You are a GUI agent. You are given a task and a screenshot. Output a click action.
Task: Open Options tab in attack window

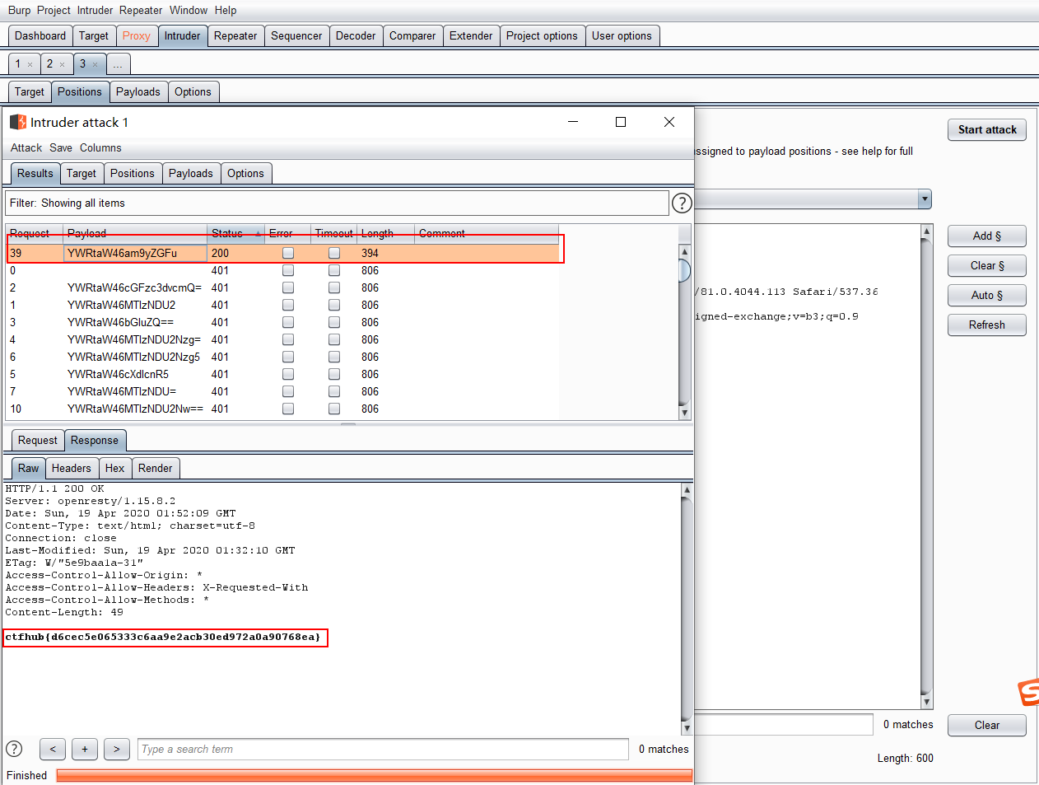click(x=246, y=173)
